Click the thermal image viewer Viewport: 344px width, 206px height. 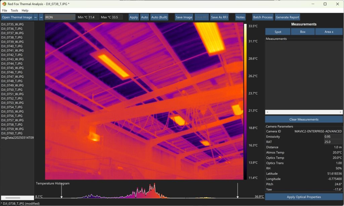[x=144, y=101]
